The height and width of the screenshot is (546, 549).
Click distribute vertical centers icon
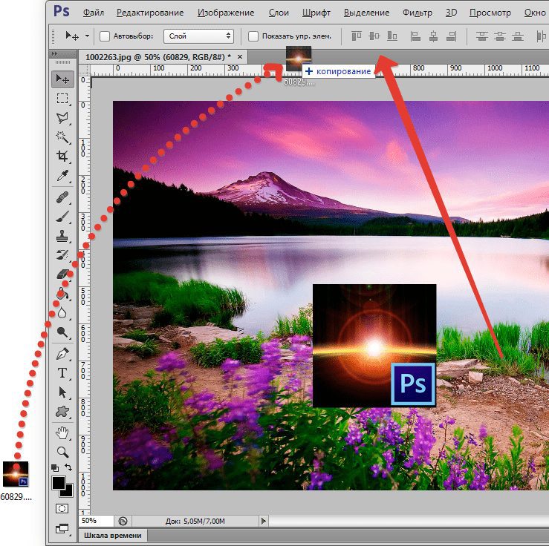[x=500, y=36]
